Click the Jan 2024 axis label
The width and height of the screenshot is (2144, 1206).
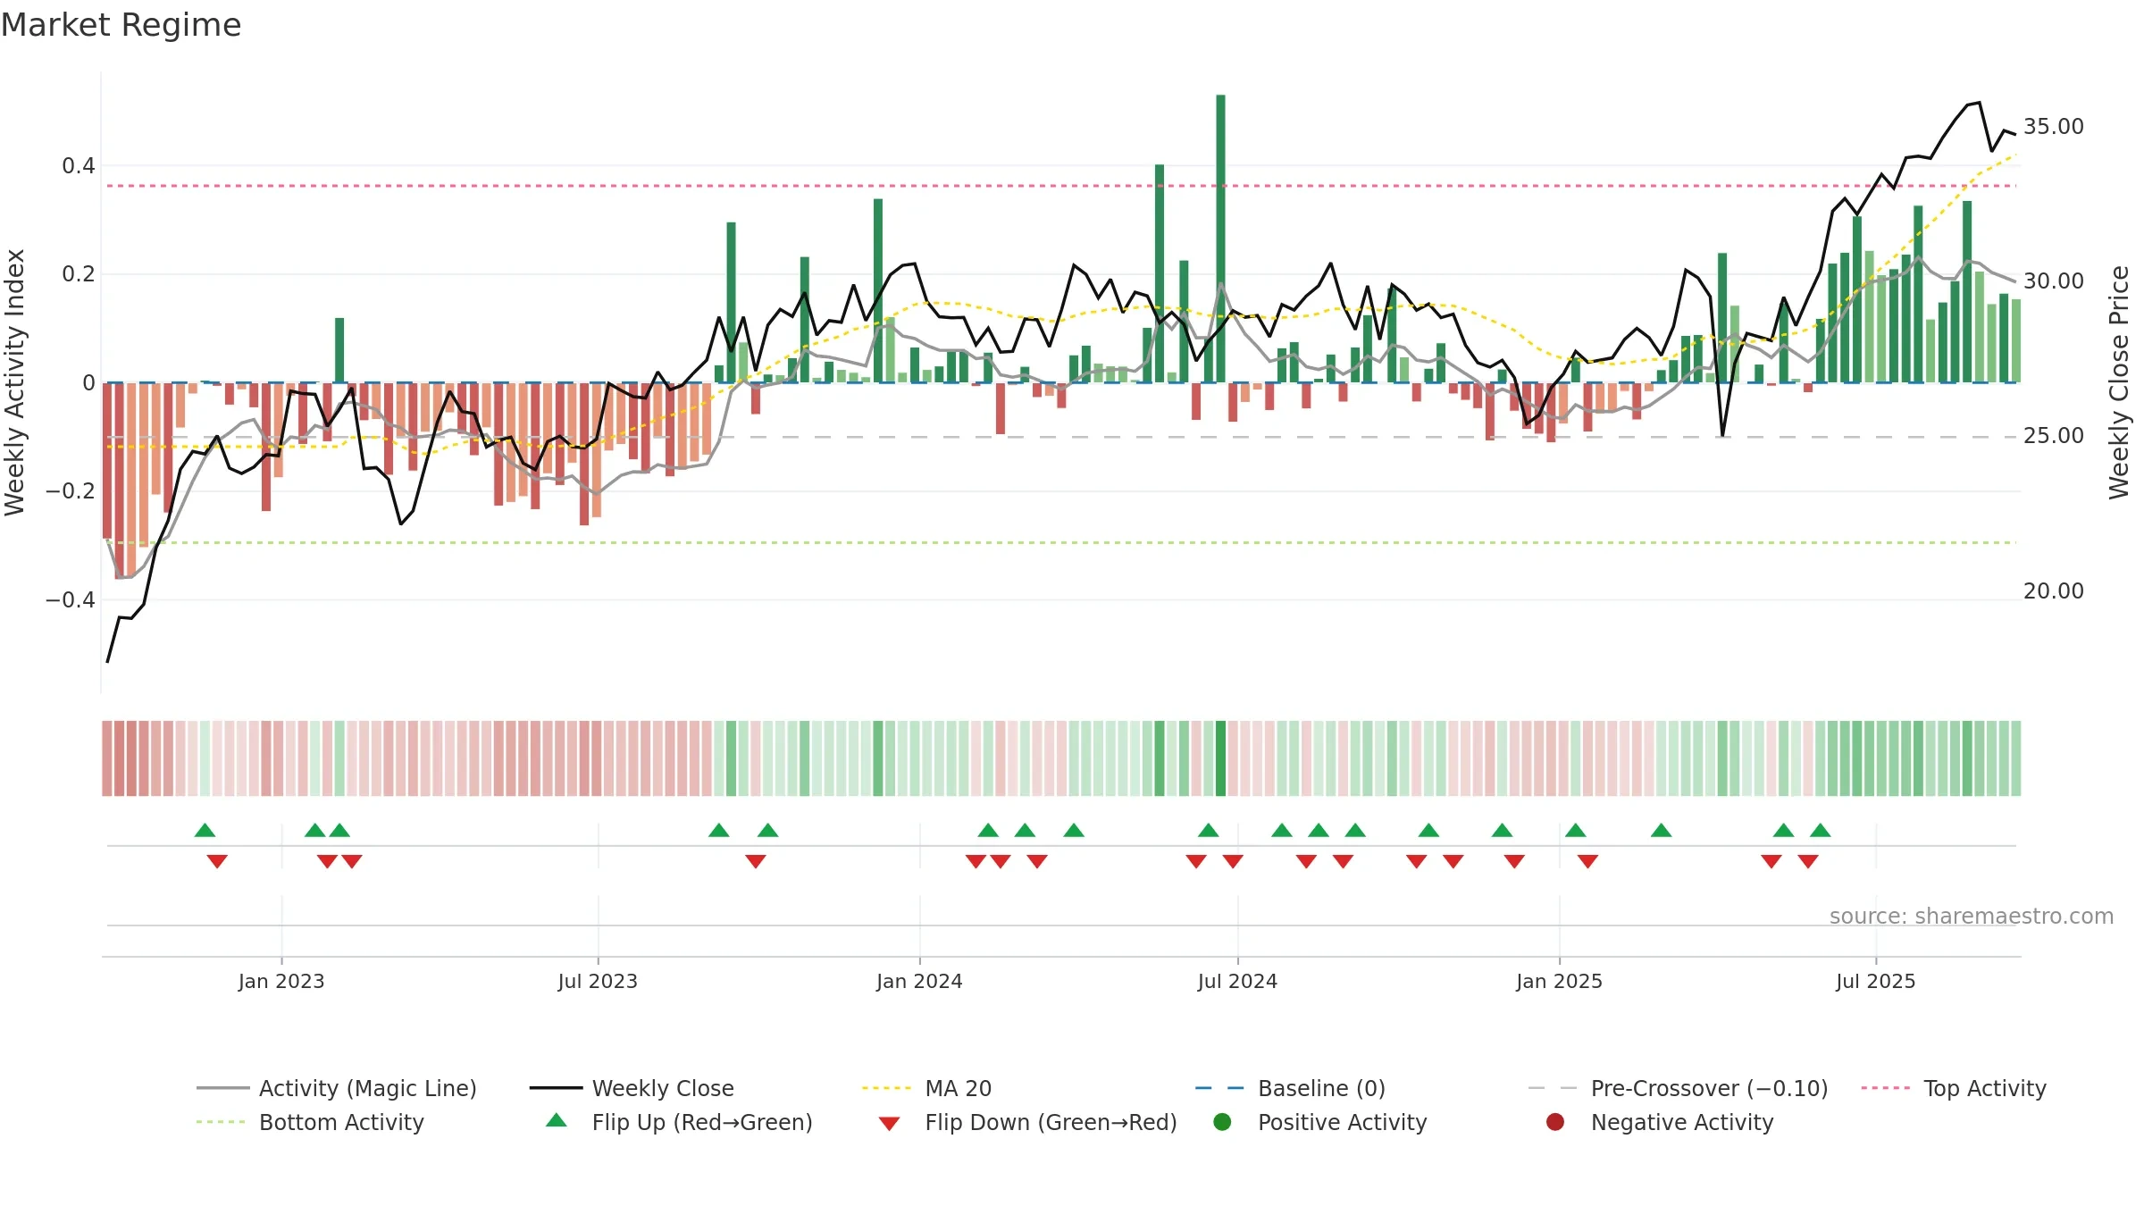919,982
